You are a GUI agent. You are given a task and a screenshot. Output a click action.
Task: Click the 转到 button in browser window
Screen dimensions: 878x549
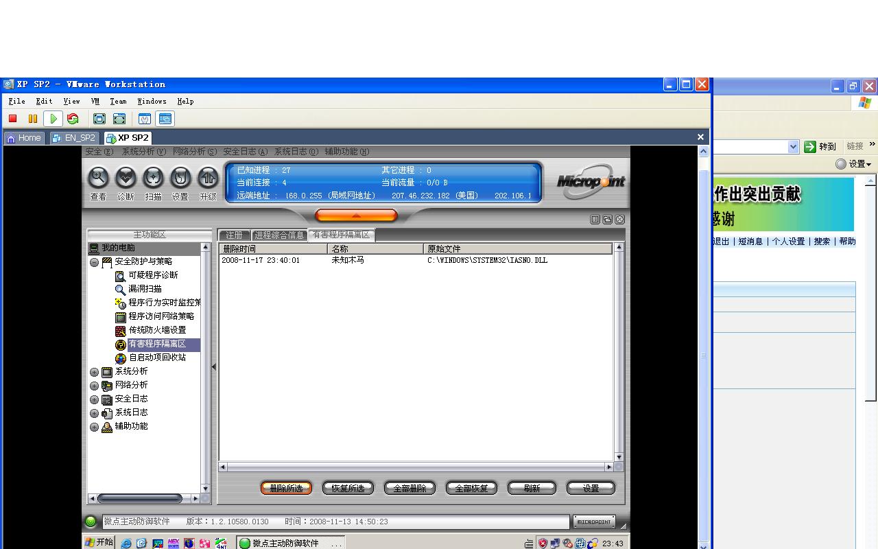(820, 146)
